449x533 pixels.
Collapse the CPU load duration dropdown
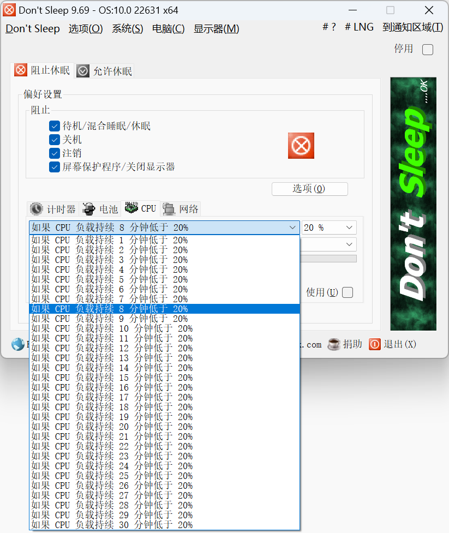292,227
